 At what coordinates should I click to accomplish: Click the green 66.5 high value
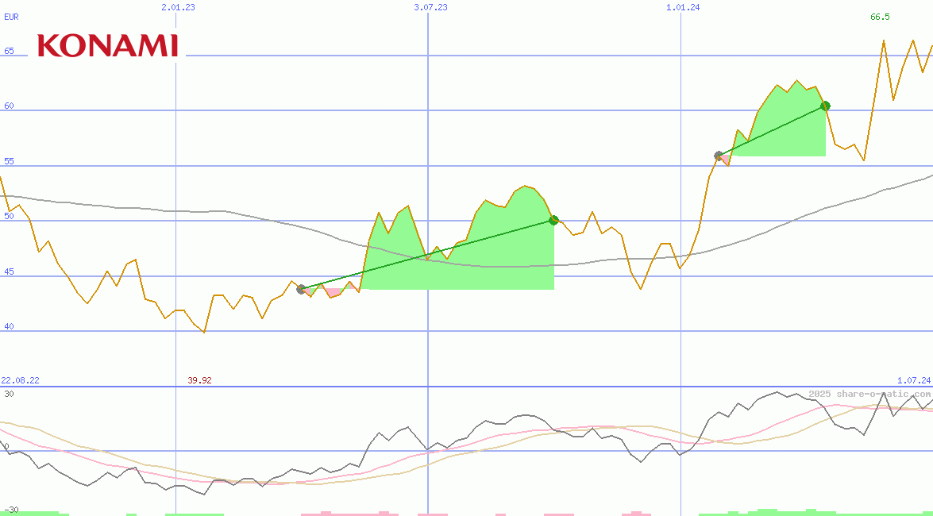click(x=880, y=17)
